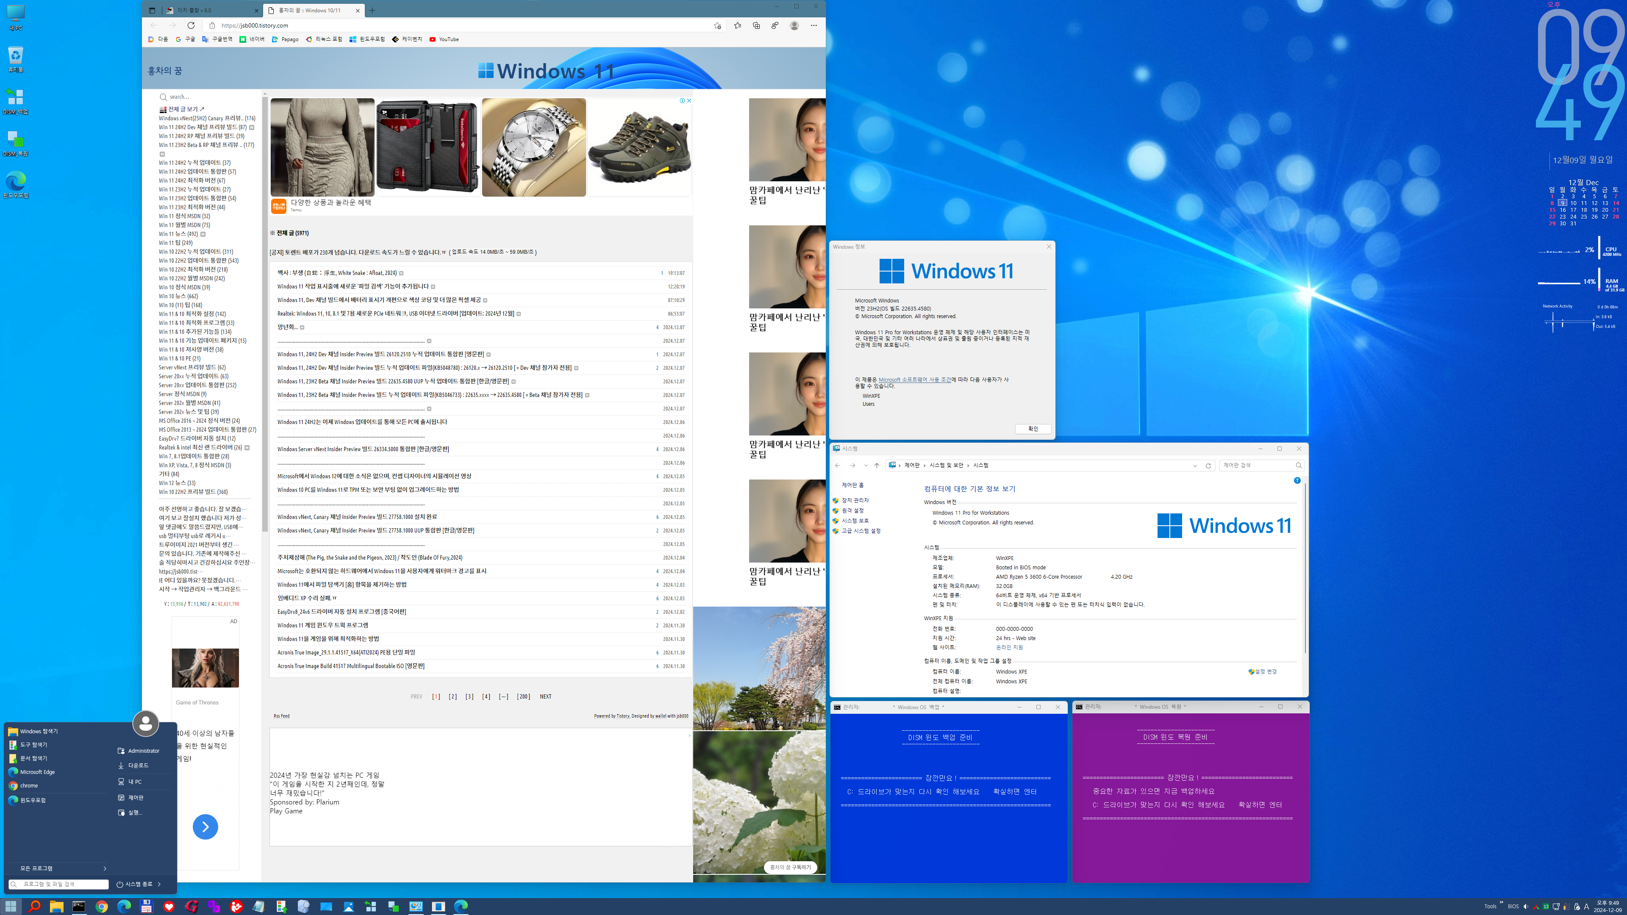
Task: Expand the 시스템 종료 arrow in Start menu
Action: [x=159, y=884]
